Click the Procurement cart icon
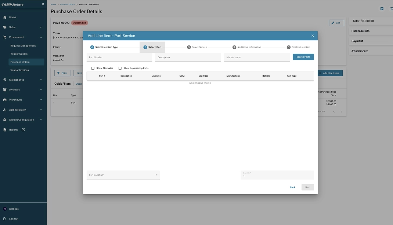The width and height of the screenshot is (393, 225). (x=5, y=37)
